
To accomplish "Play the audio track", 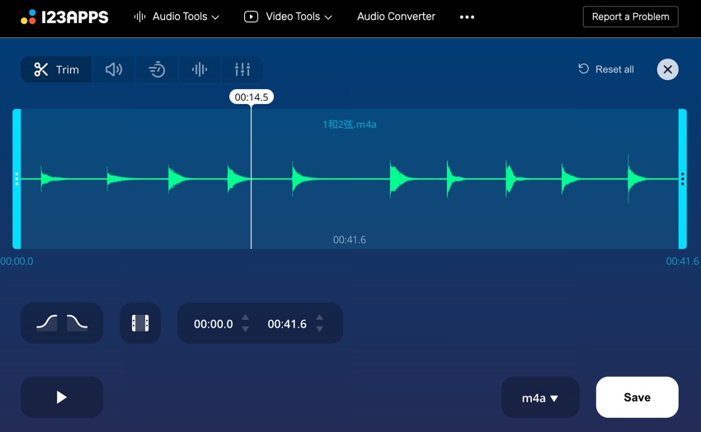I will coord(62,397).
